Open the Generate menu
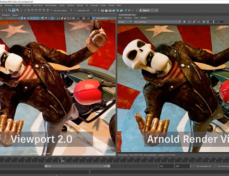229x176 pixels. coord(94,5)
